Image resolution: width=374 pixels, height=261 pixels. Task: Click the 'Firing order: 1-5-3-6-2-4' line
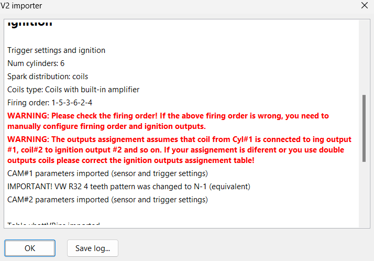pos(50,103)
